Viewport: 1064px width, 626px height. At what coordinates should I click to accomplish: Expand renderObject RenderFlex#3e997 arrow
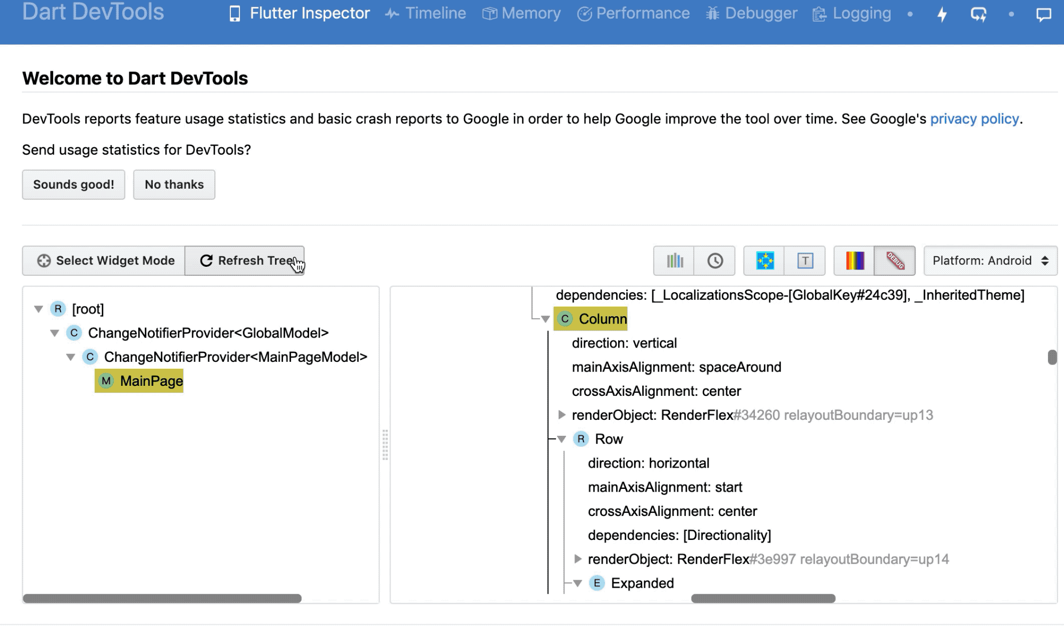click(x=577, y=559)
